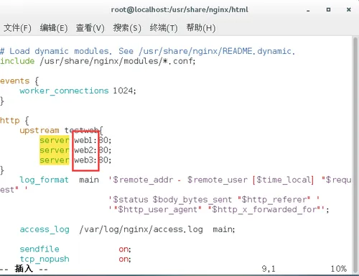This screenshot has height=276, width=359.
Task: Click the 'include' directive text
Action: [17, 61]
